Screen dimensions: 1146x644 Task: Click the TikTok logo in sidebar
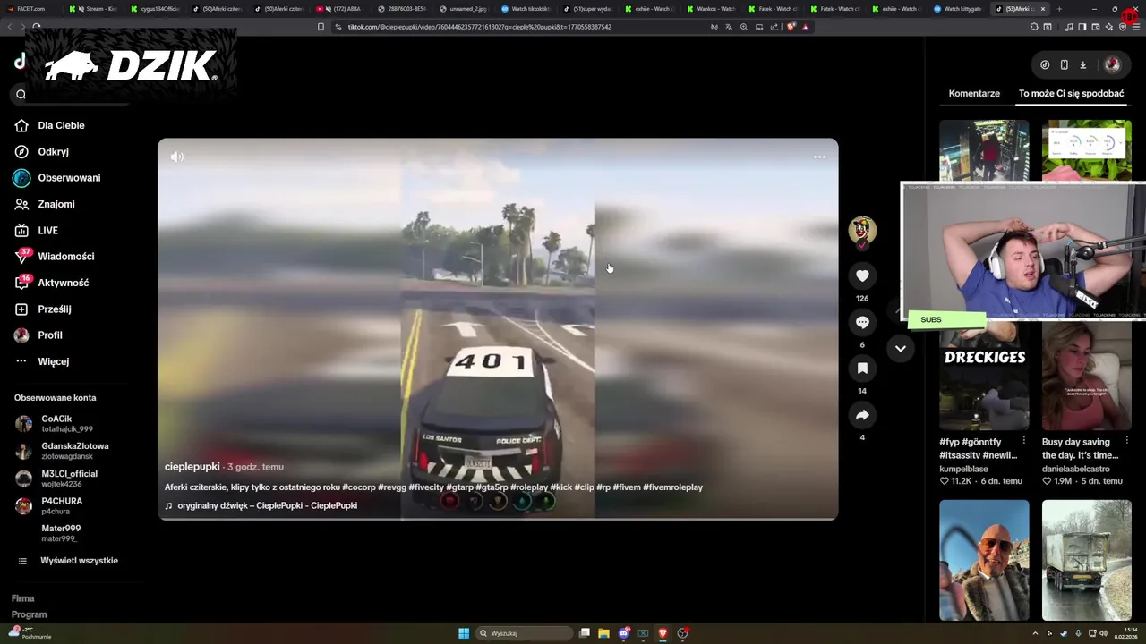coord(21,61)
